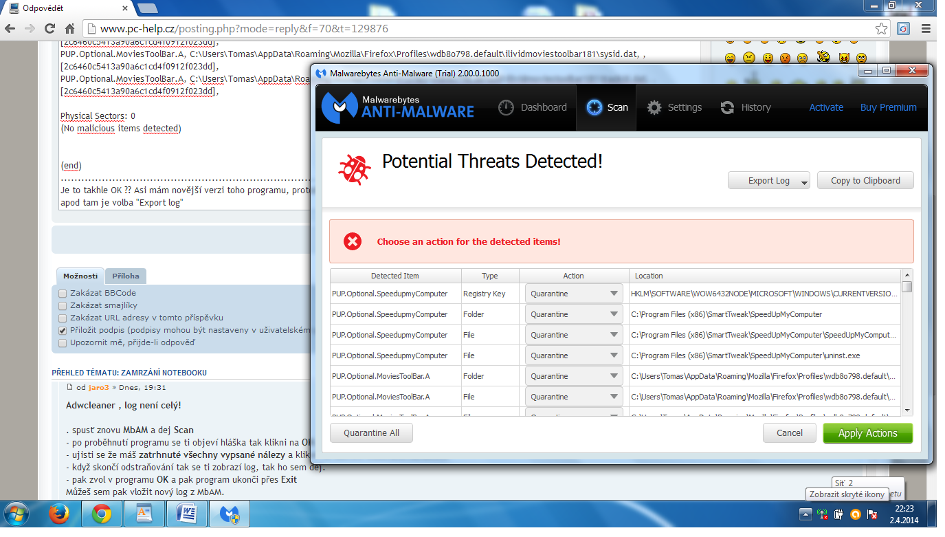Click the Chrome address bar
The width and height of the screenshot is (945, 537).
[487, 29]
